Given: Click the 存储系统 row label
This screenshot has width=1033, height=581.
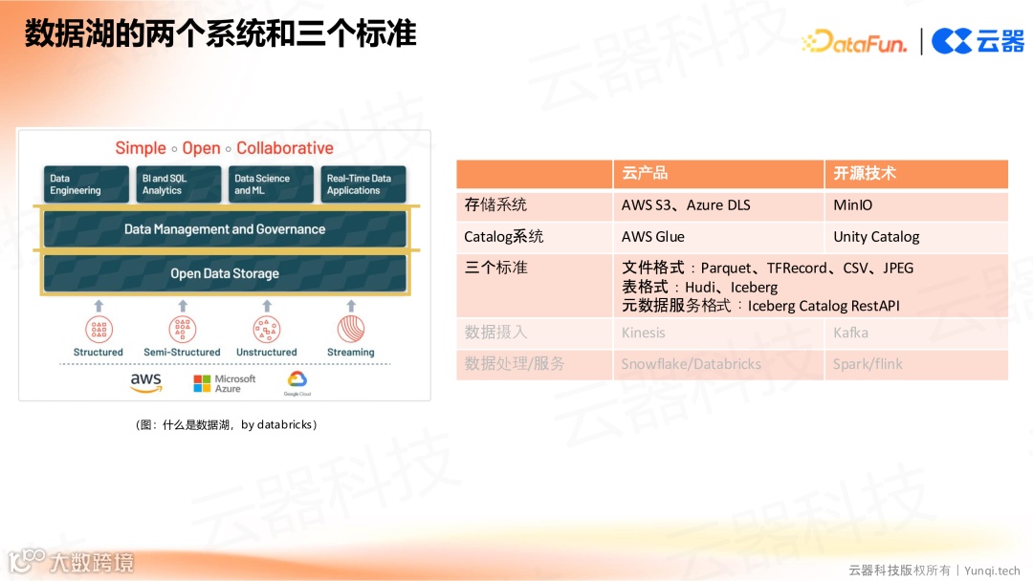Looking at the screenshot, I should 495,205.
